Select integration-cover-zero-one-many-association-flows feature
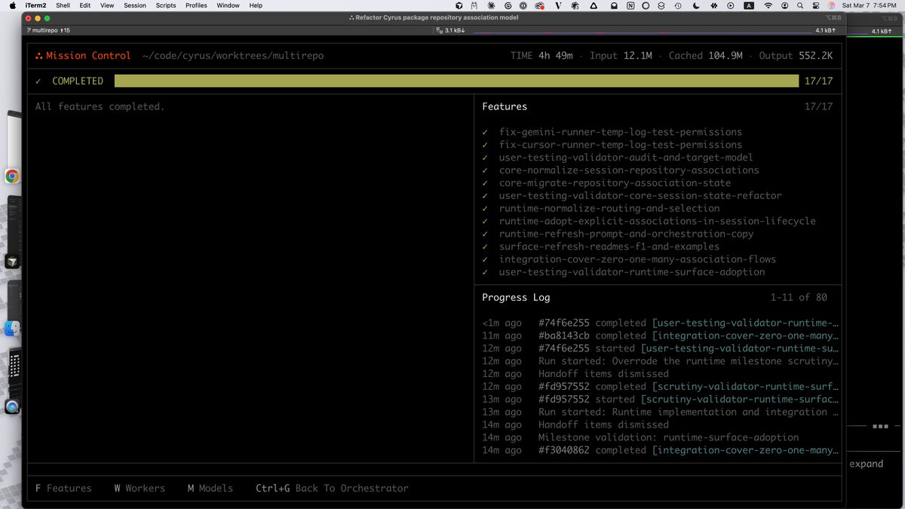This screenshot has width=905, height=509. (637, 259)
